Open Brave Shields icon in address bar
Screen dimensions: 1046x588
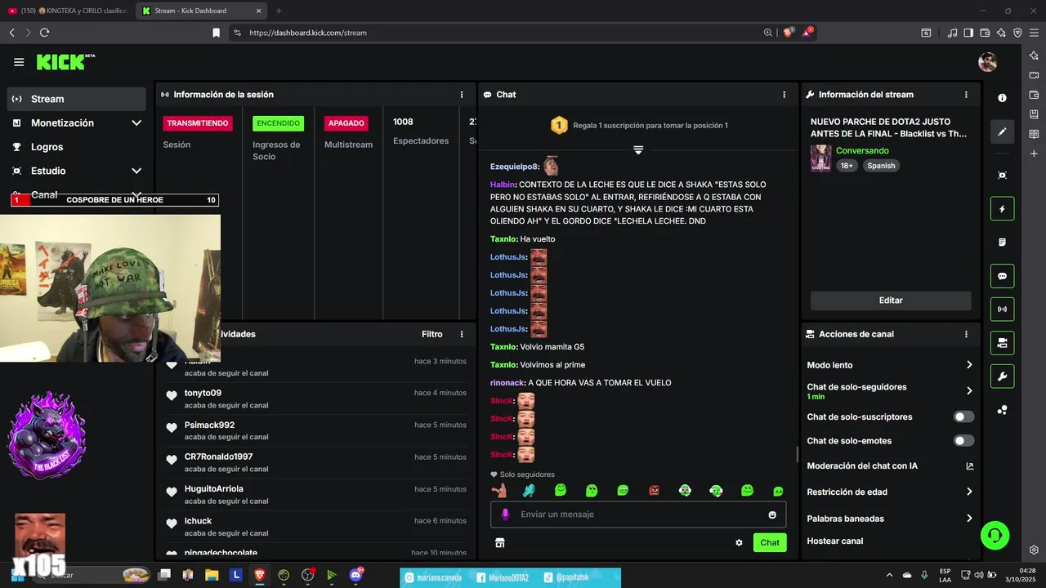click(x=789, y=33)
